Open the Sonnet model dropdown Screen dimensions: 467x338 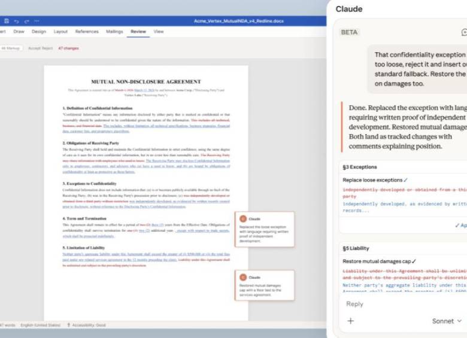pyautogui.click(x=447, y=321)
